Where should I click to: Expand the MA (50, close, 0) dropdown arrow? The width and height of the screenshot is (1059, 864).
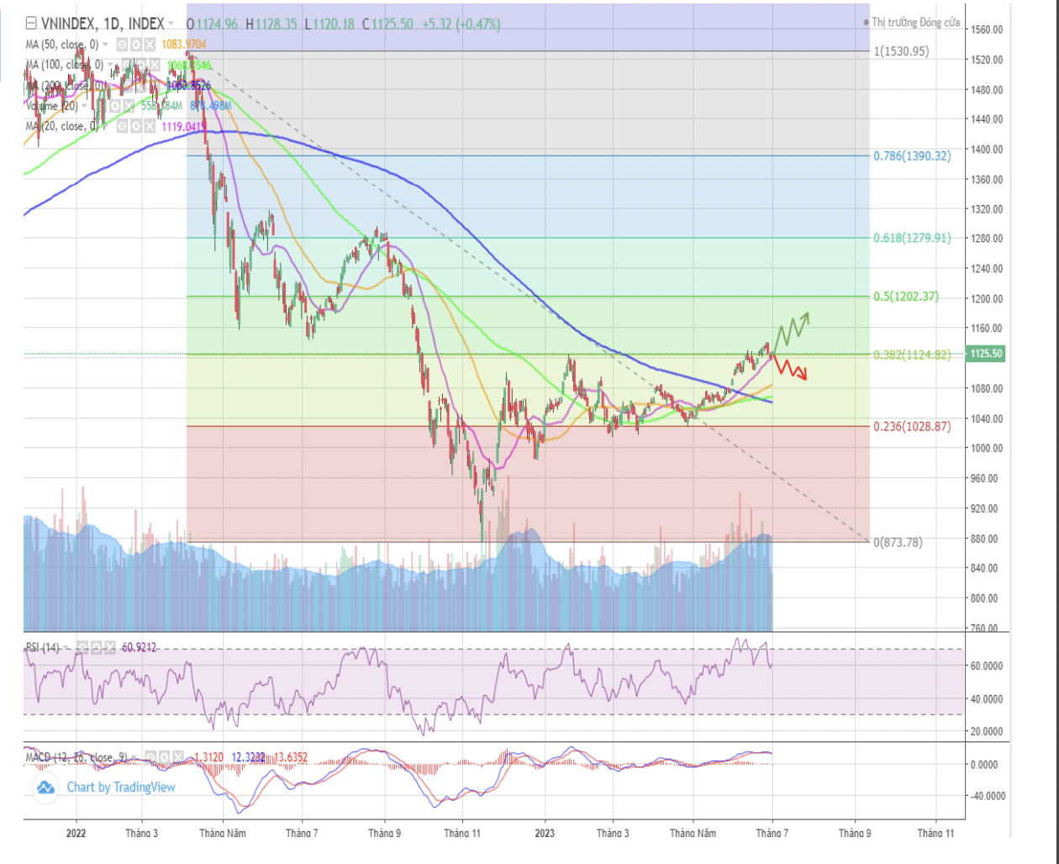pyautogui.click(x=107, y=44)
